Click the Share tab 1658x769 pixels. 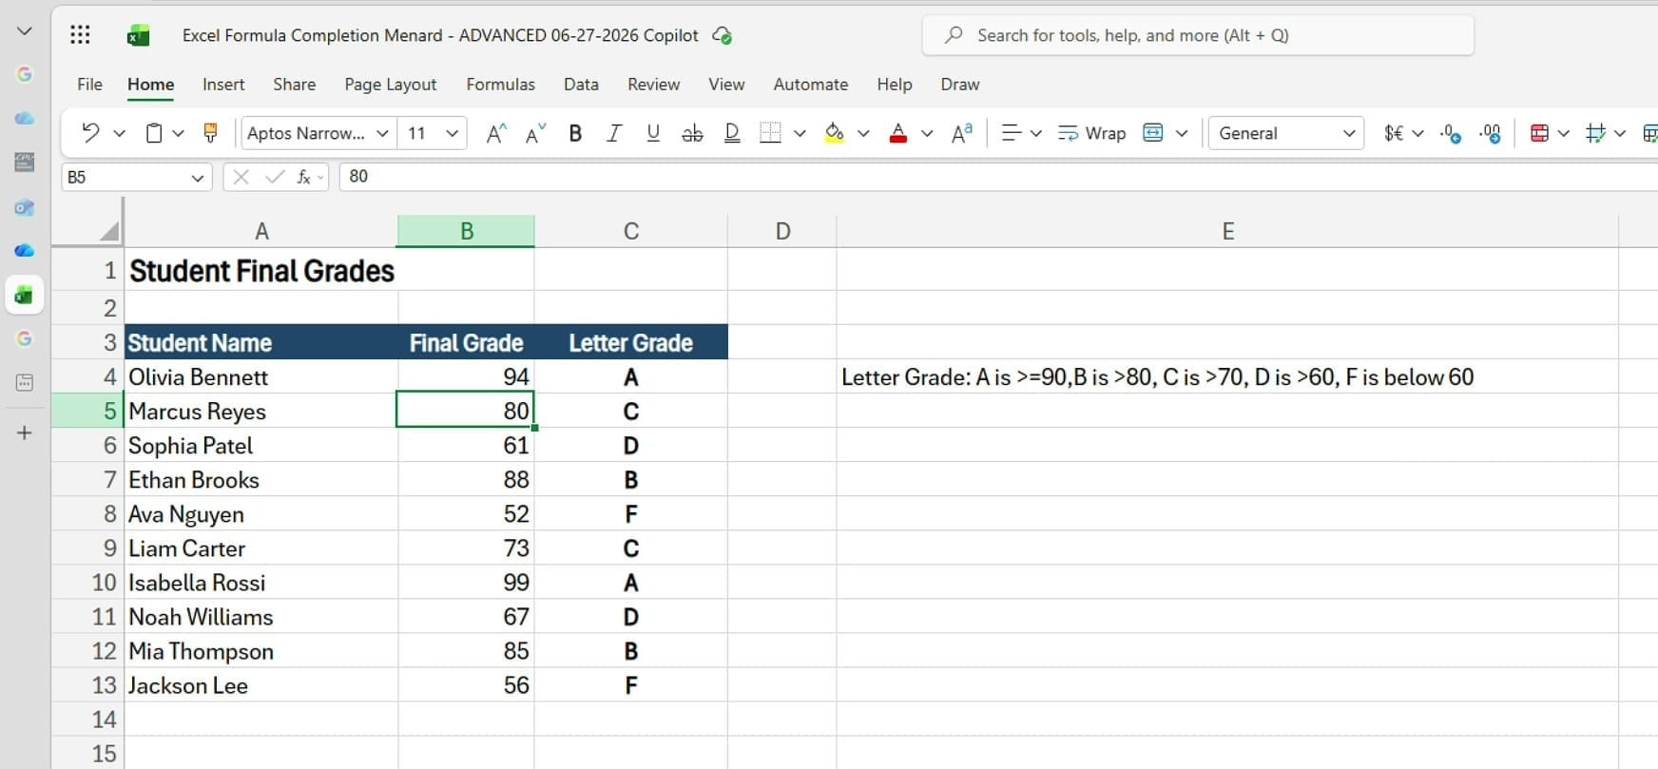295,85
